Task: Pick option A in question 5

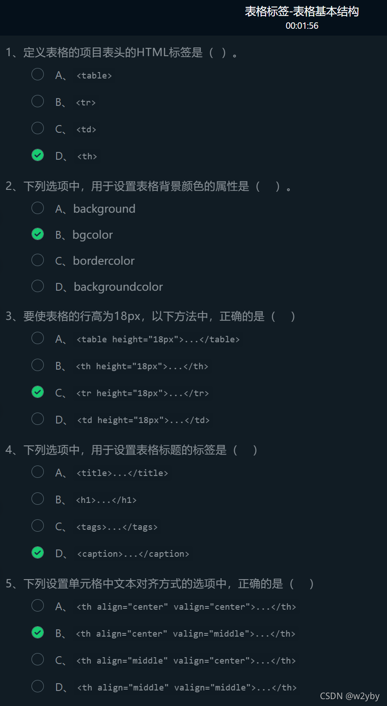Action: (37, 605)
